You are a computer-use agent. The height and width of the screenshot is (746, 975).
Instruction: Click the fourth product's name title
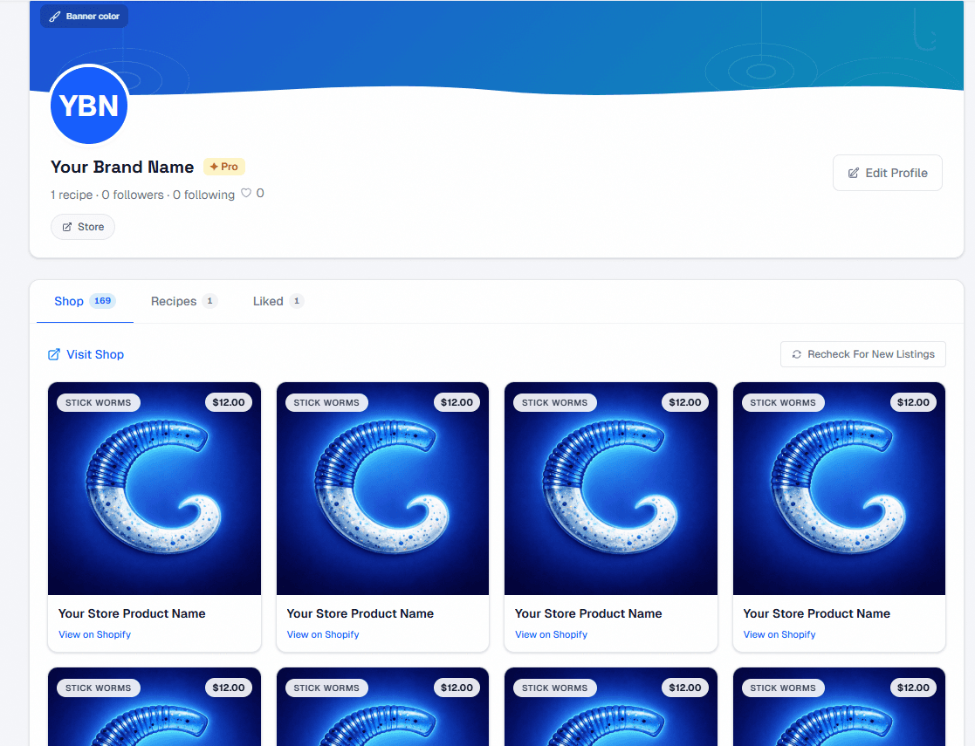coord(816,613)
